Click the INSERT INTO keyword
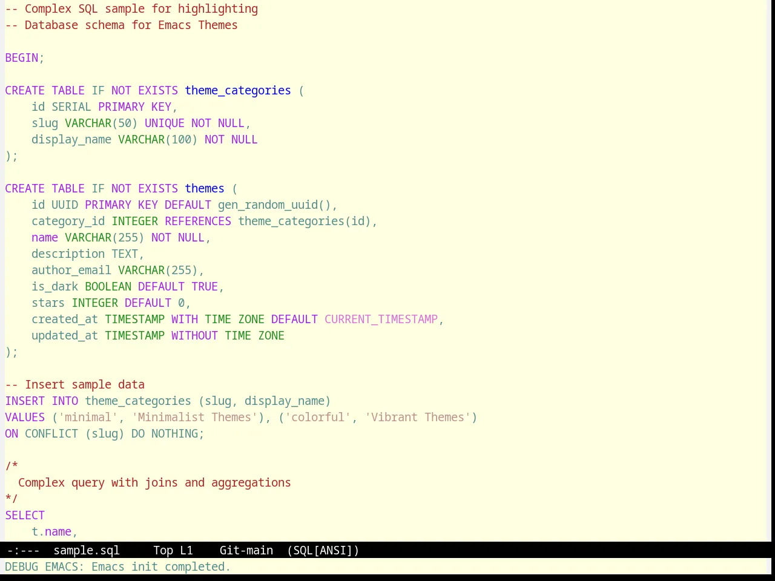The image size is (775, 581). click(42, 401)
